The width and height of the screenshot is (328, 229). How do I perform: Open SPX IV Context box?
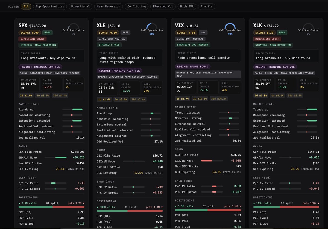(x=29, y=84)
